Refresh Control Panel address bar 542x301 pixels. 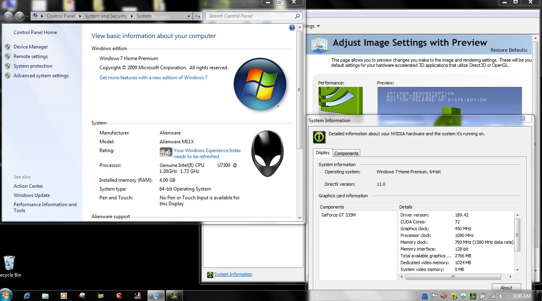197,16
